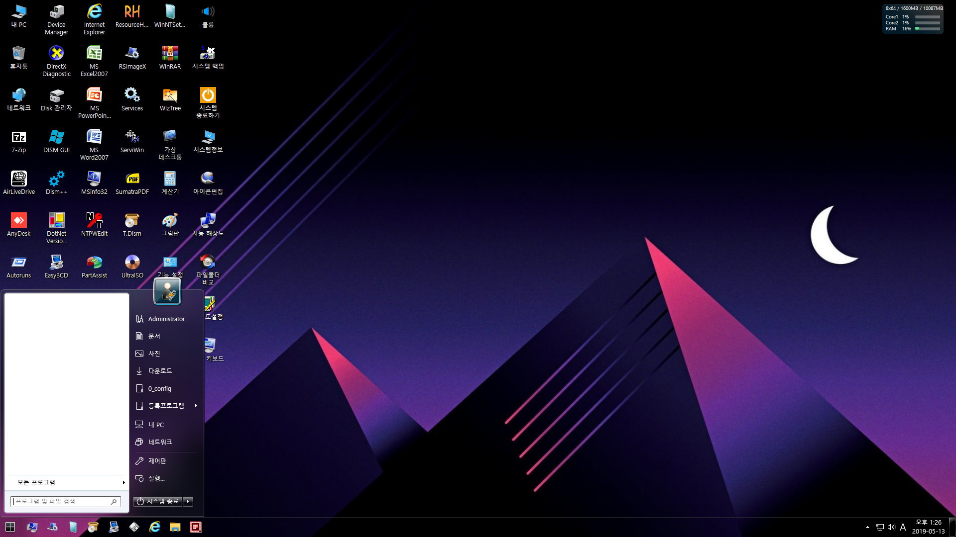Open the 휴지통 recycle bin icon

click(19, 57)
